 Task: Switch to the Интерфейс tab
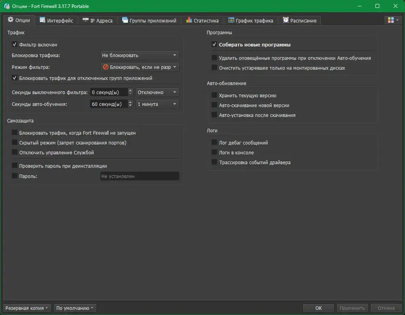coord(57,20)
